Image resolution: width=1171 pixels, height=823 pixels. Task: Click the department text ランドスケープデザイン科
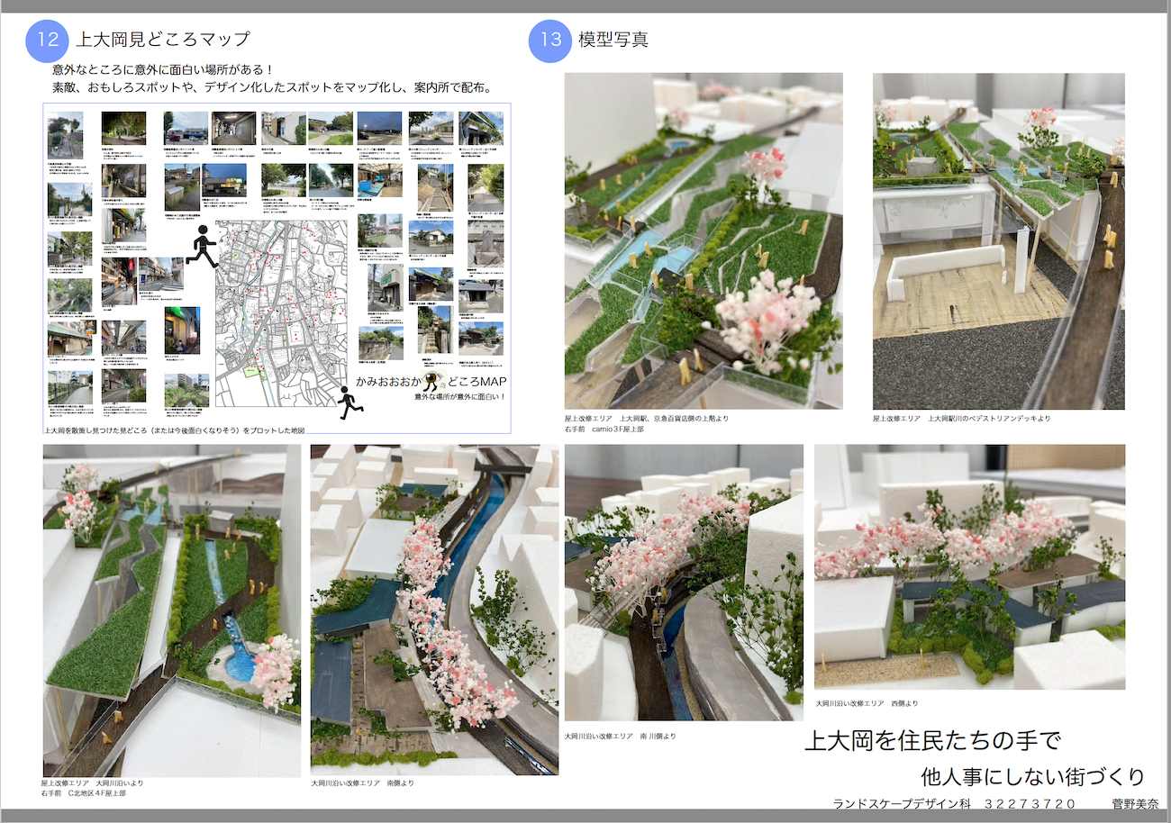point(902,803)
